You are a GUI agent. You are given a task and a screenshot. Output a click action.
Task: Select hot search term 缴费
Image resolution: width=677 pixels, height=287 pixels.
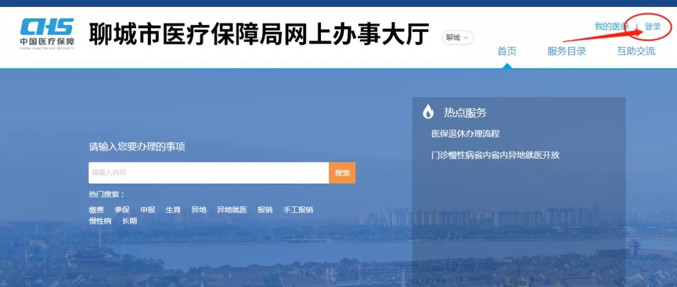pyautogui.click(x=97, y=210)
